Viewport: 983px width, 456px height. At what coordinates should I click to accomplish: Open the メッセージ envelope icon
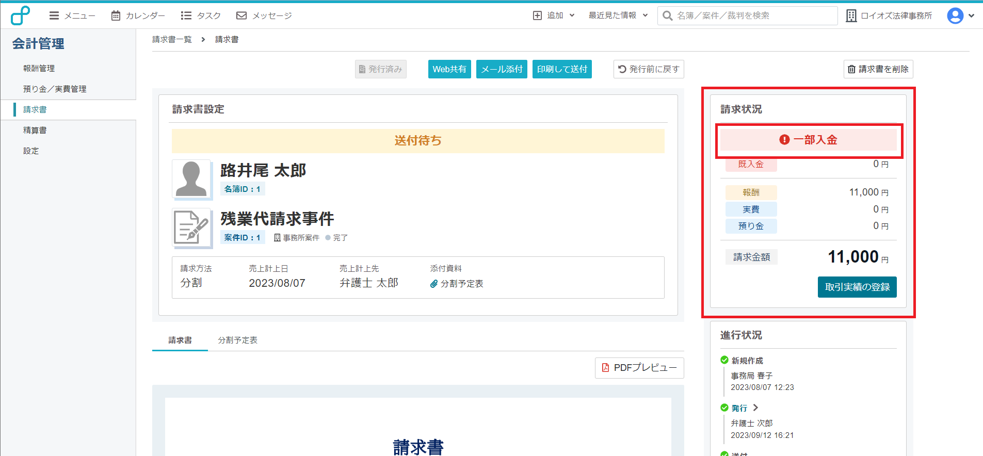tap(241, 15)
